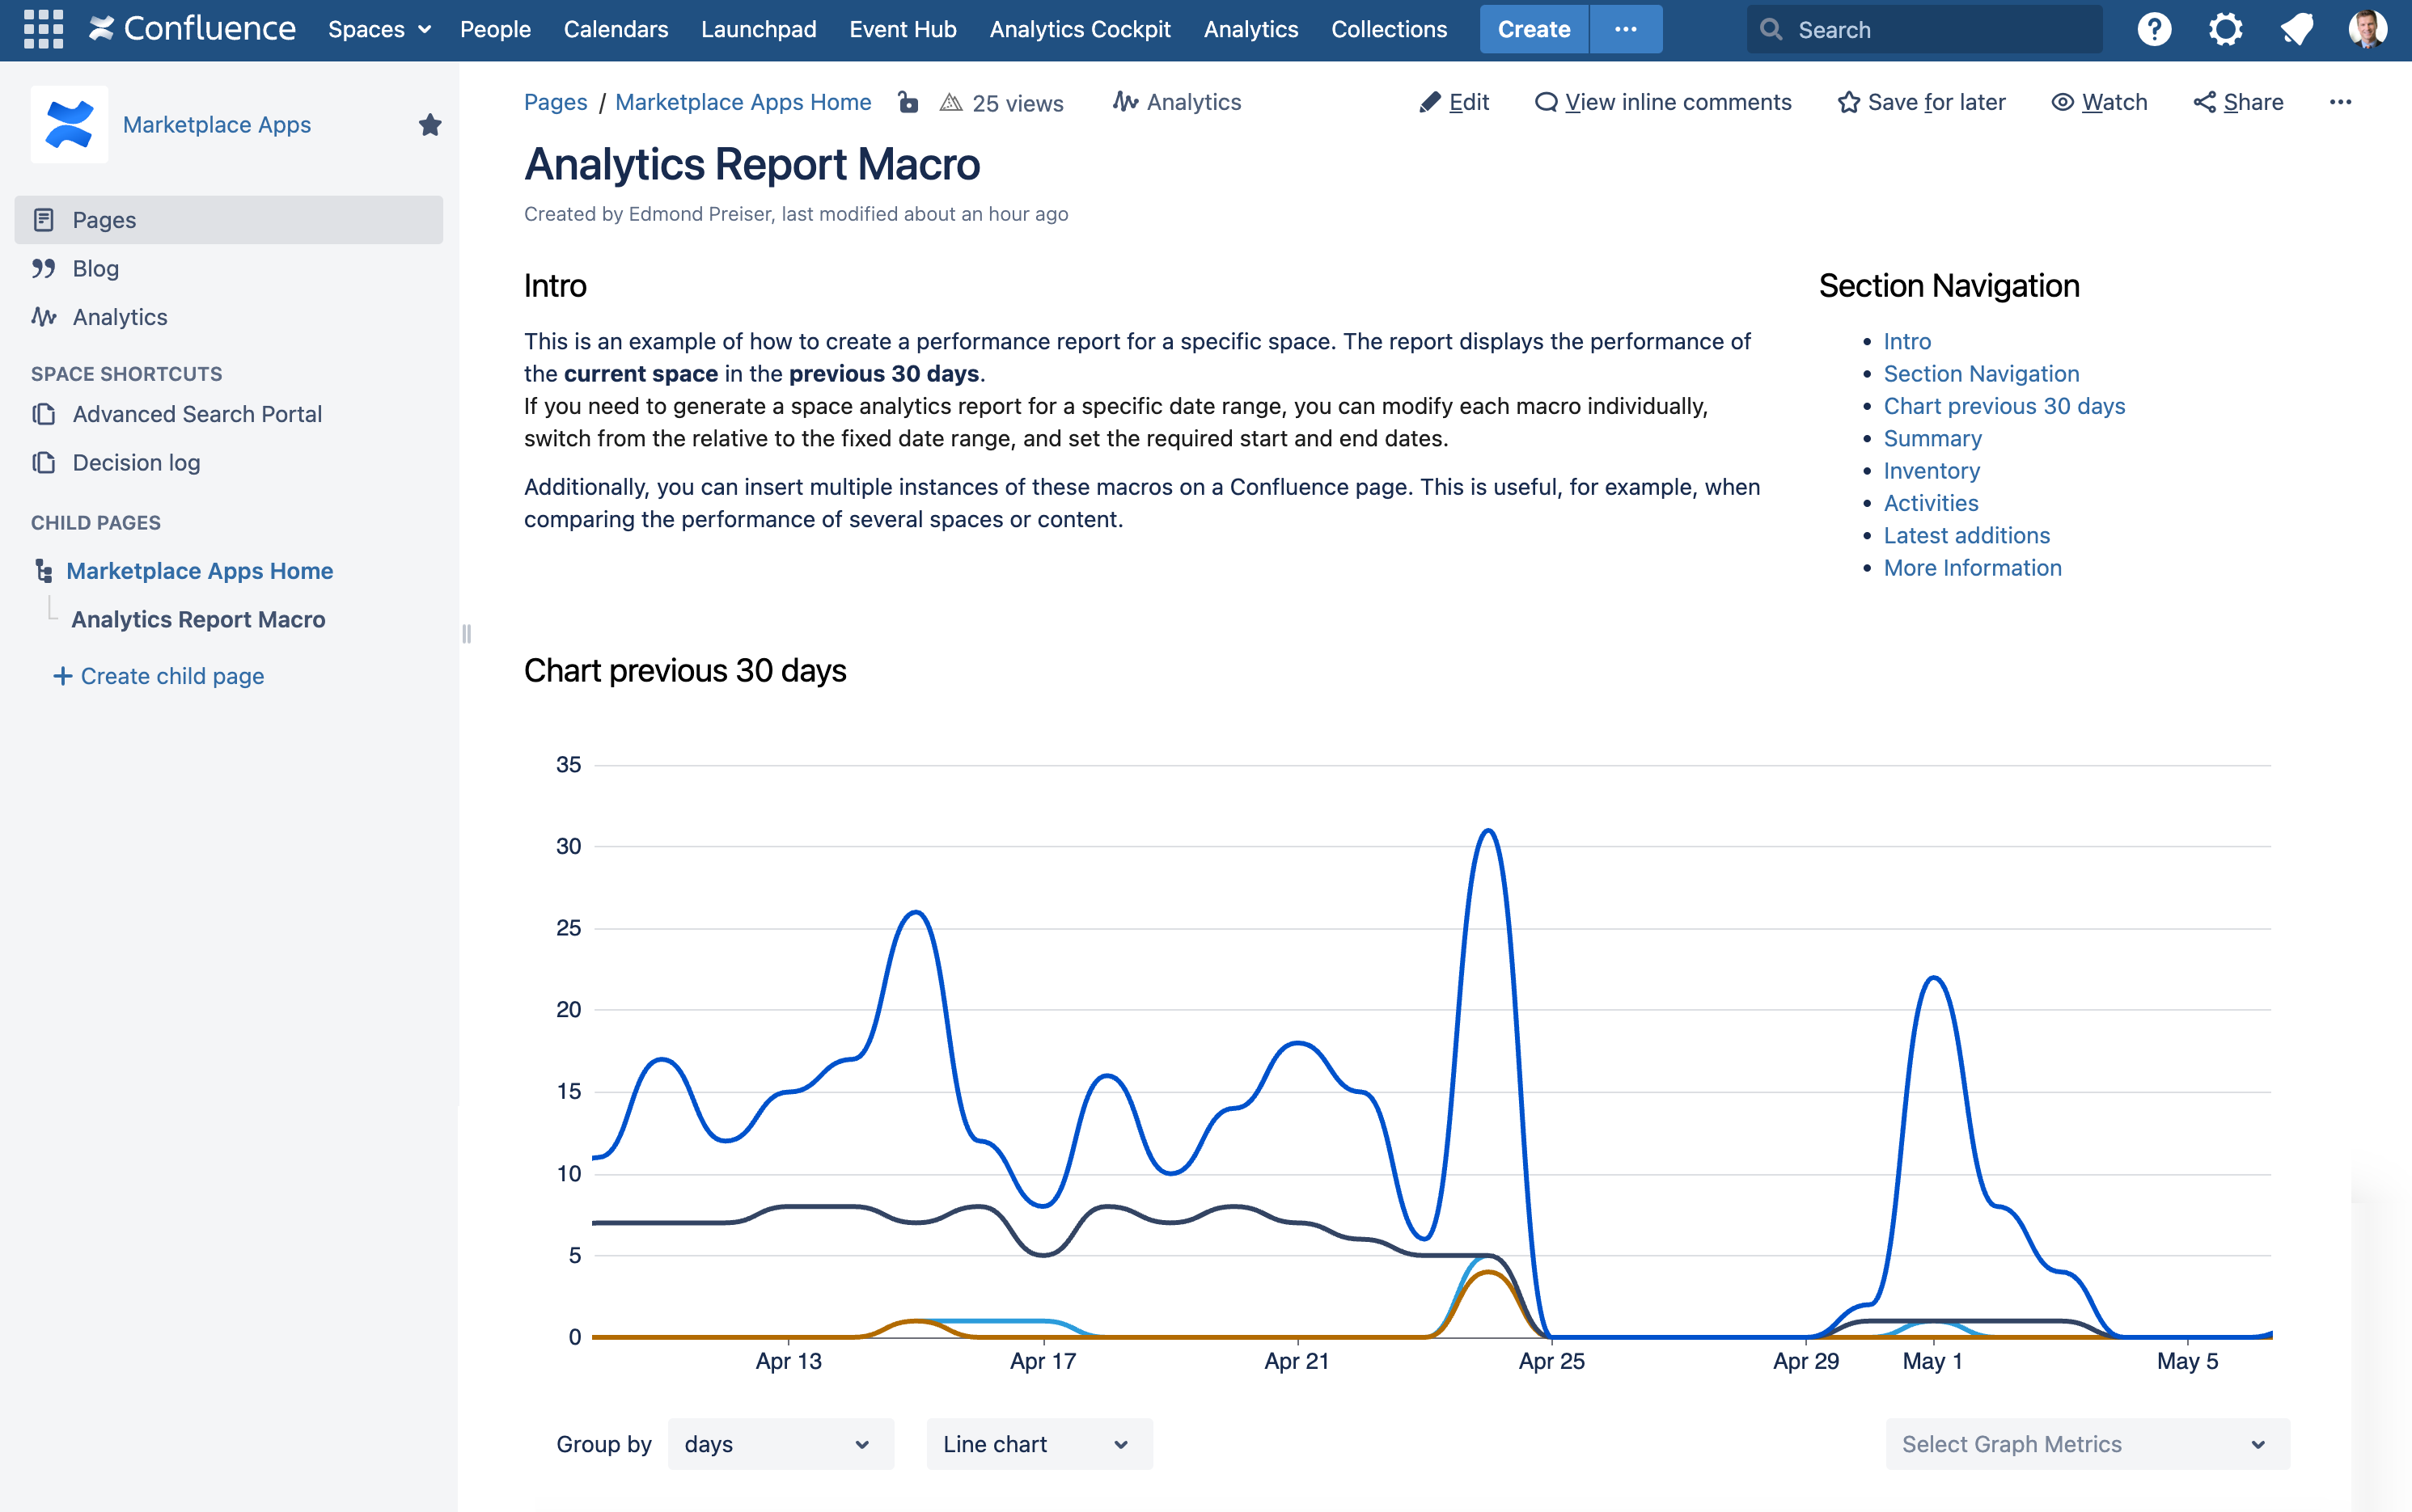Click the Marketplace Apps space logo
The image size is (2412, 1512).
coord(69,124)
